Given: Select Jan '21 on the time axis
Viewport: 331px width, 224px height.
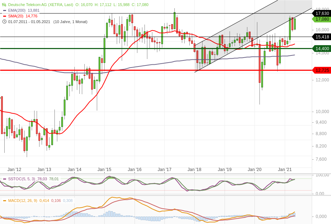Looking at the screenshot, I should [x=285, y=169].
